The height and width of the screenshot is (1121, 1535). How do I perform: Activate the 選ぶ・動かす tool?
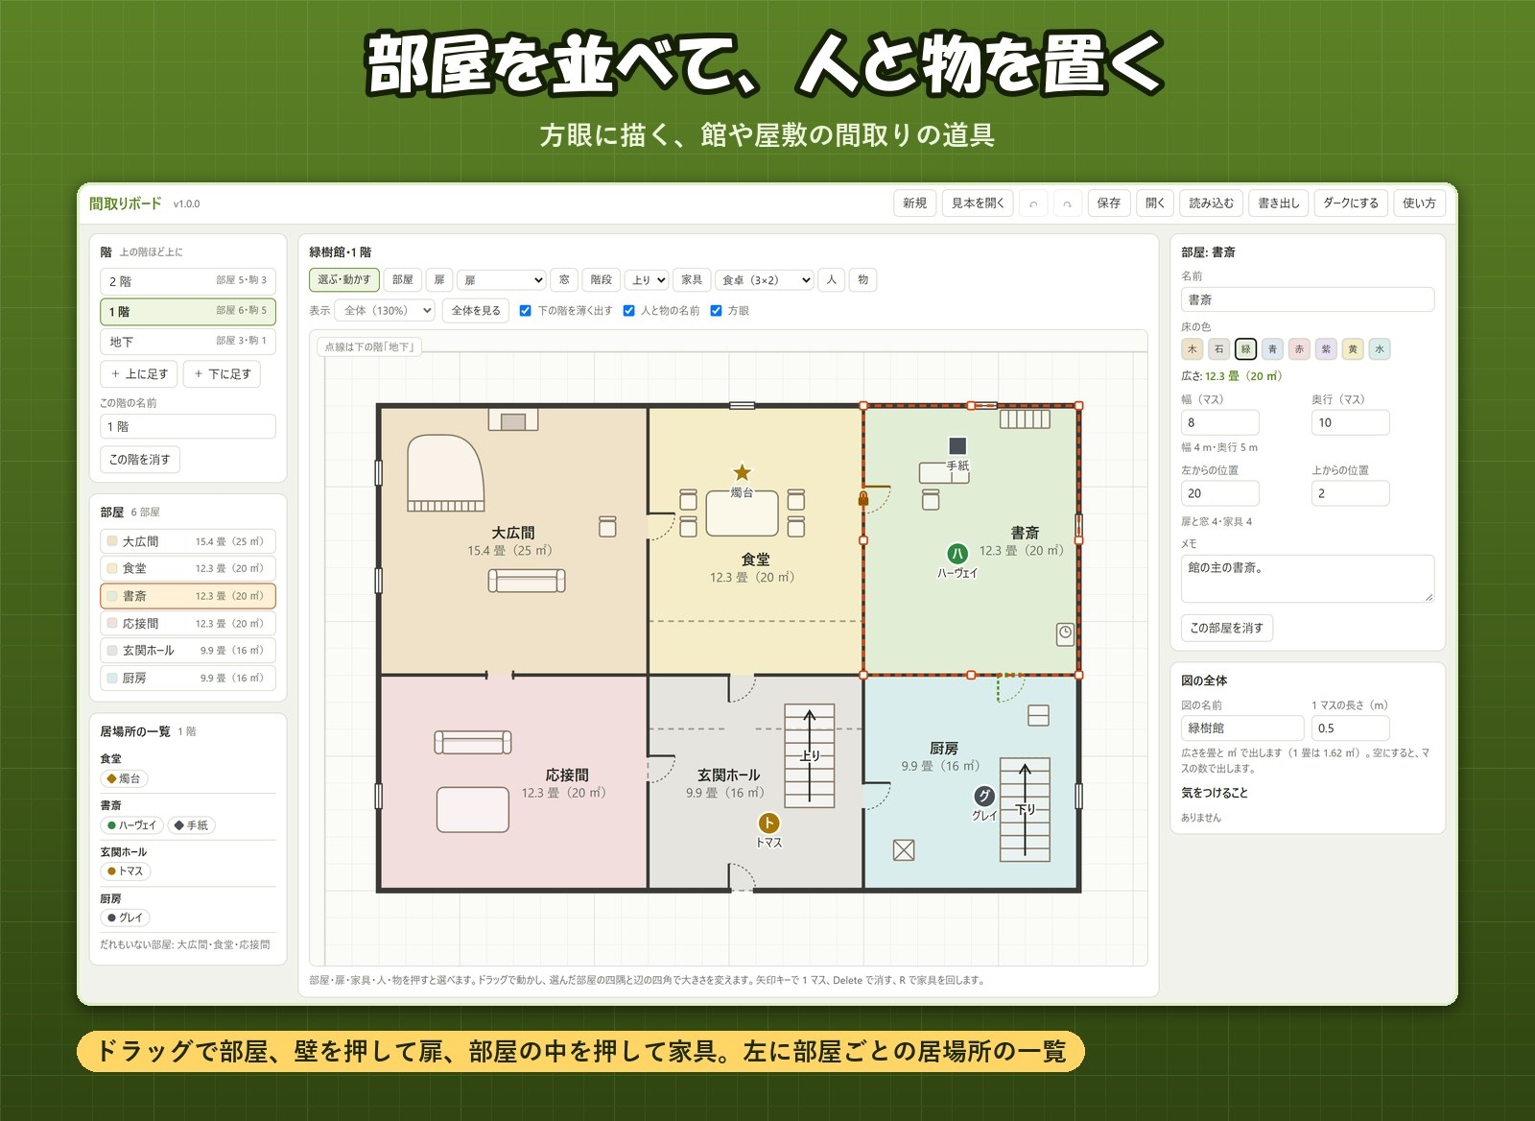click(x=343, y=280)
